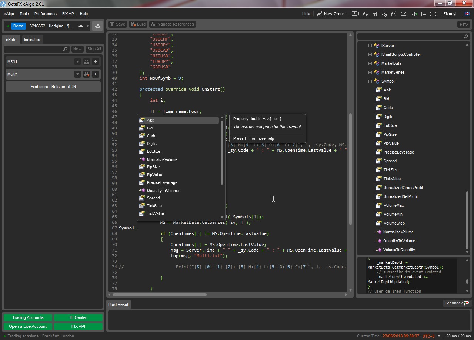Expand the MarketData tree node

click(x=370, y=63)
